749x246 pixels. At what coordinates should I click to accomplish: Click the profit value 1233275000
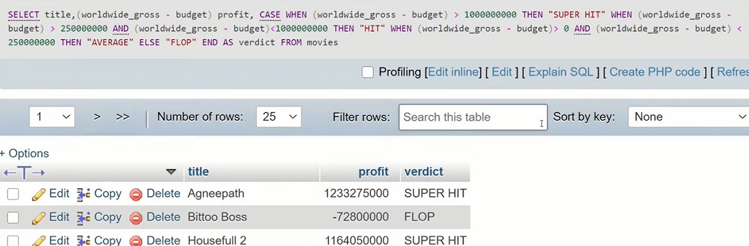pyautogui.click(x=356, y=193)
